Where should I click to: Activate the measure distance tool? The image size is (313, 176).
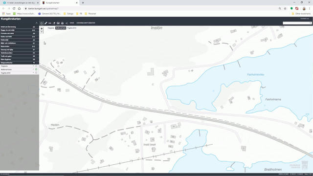(50, 23)
